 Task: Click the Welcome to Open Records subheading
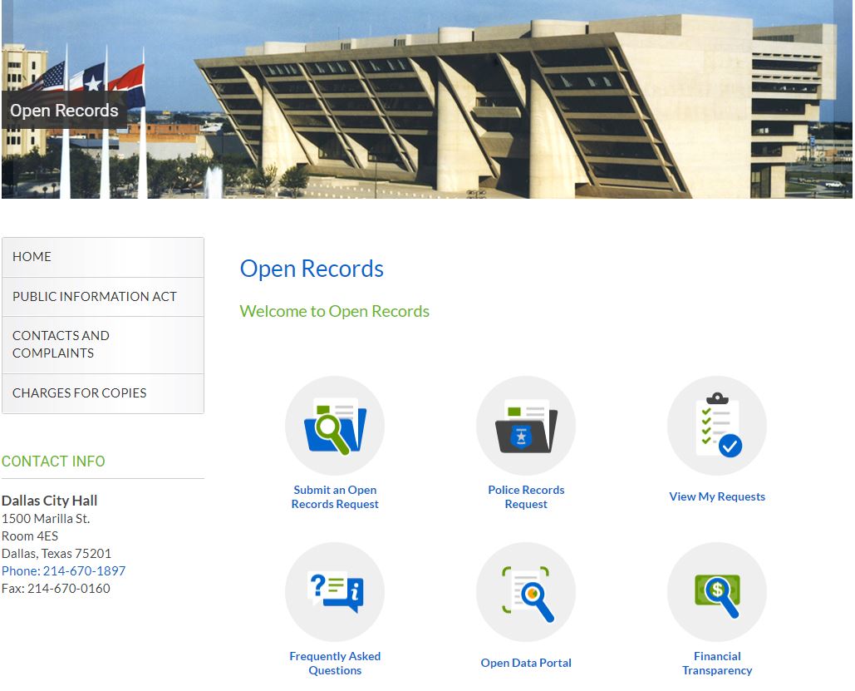click(335, 311)
